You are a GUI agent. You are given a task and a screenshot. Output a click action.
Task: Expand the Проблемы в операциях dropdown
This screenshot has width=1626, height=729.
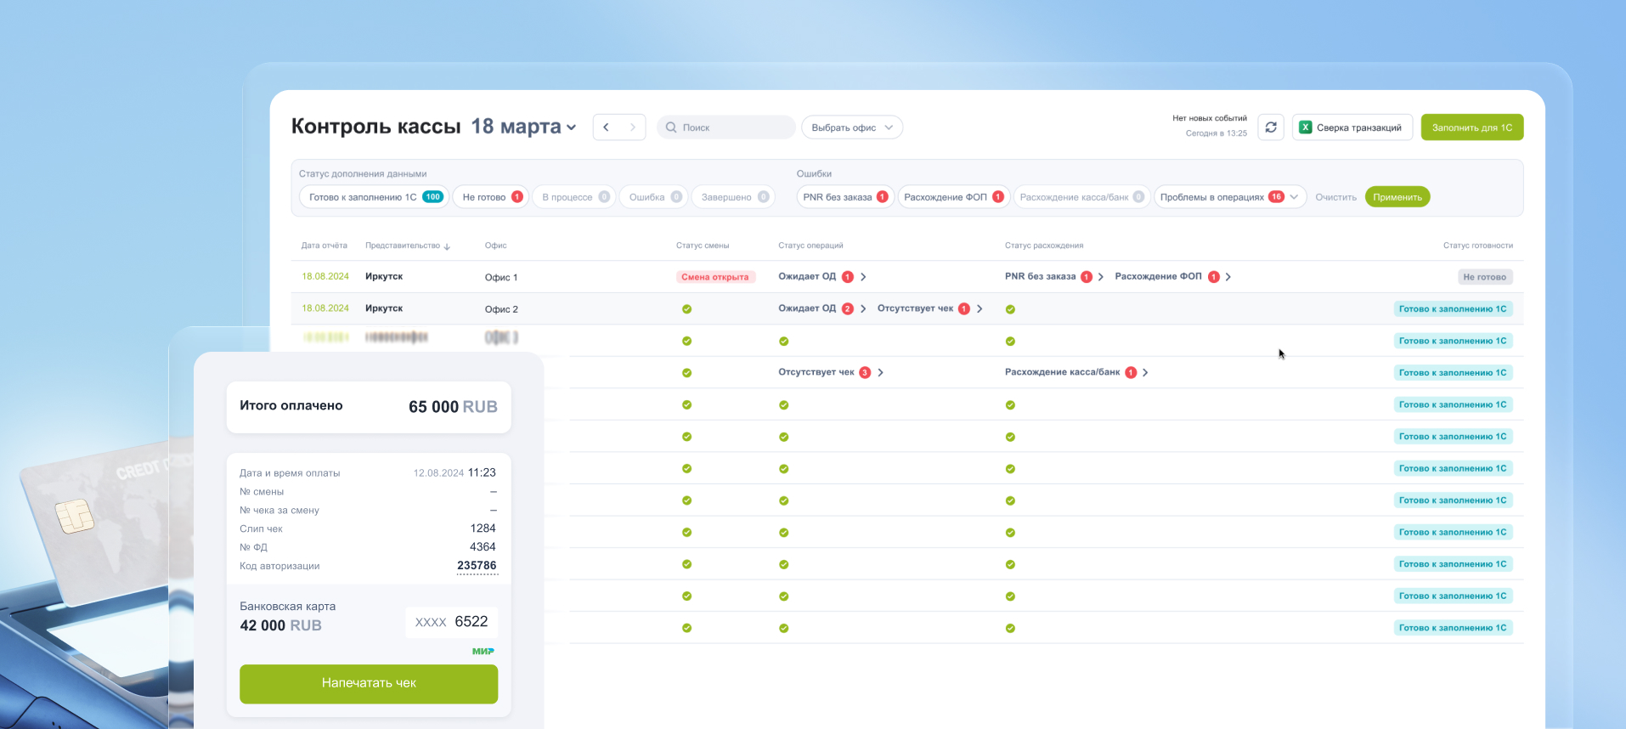pos(1294,197)
